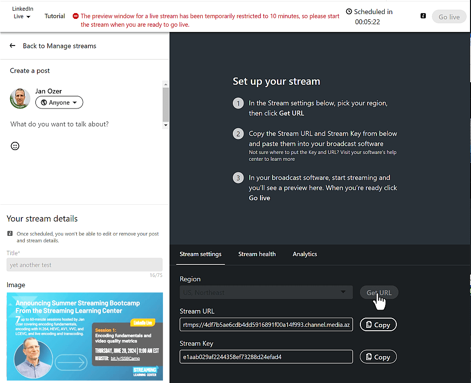
Task: Click the info icon under Your stream details
Action: (10, 233)
